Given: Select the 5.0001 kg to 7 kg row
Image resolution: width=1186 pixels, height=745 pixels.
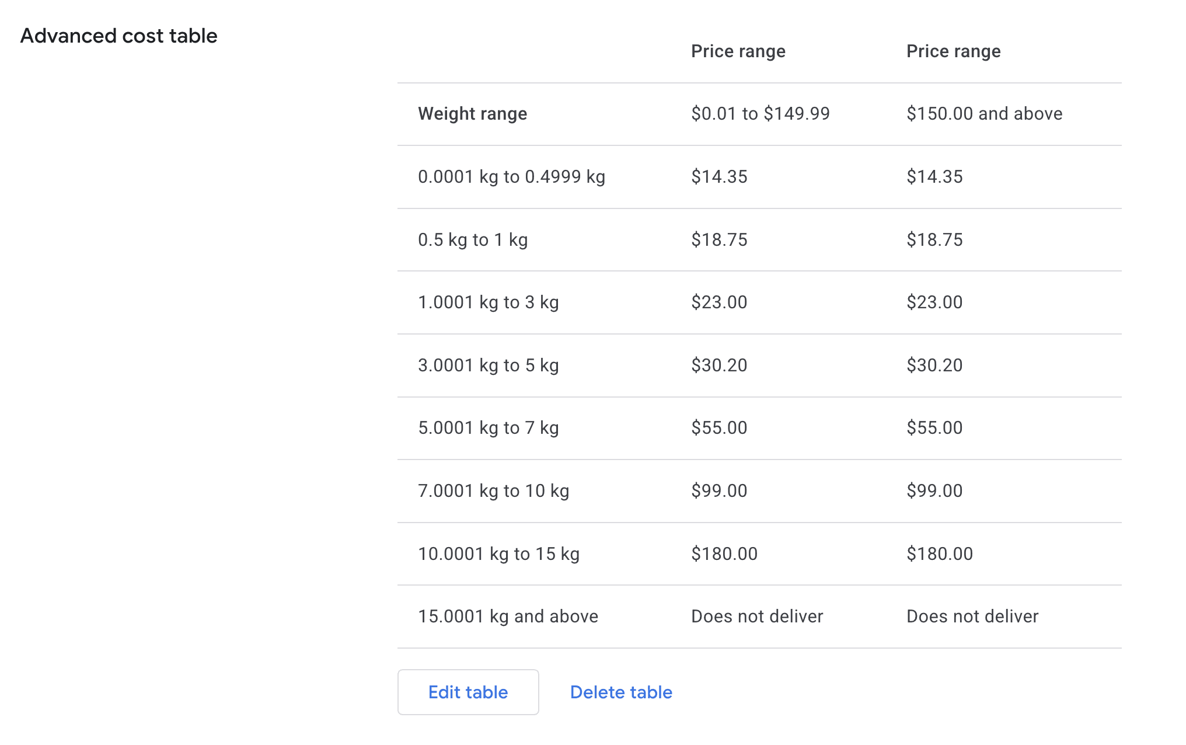Looking at the screenshot, I should click(488, 427).
